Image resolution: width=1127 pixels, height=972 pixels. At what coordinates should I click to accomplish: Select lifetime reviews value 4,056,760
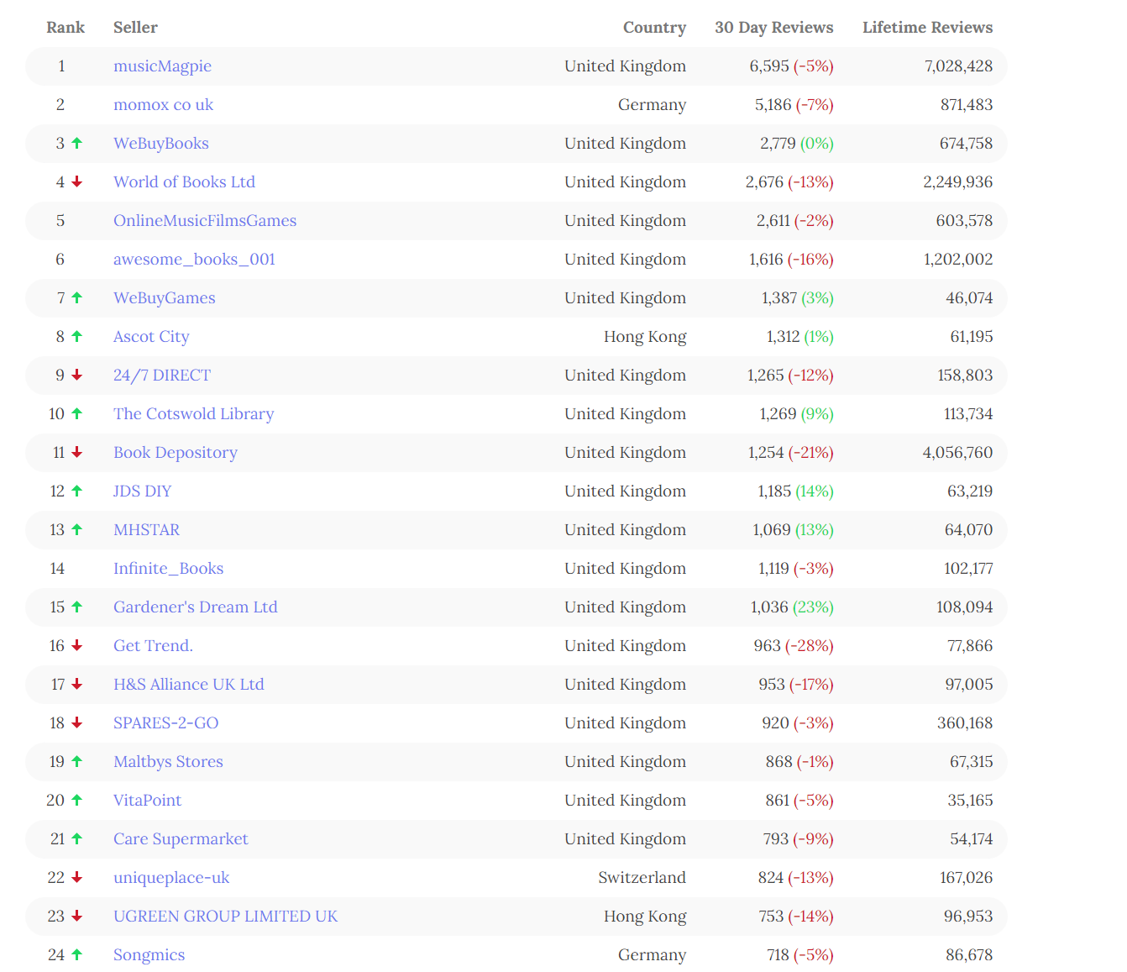[x=957, y=453]
